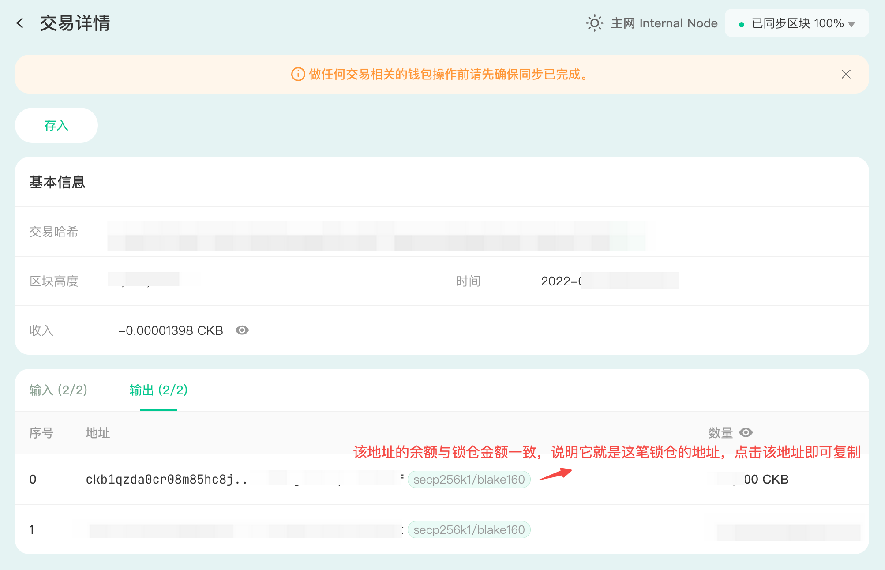The width and height of the screenshot is (885, 570).
Task: Click the 主网 Internal Node network label
Action: pyautogui.click(x=664, y=23)
